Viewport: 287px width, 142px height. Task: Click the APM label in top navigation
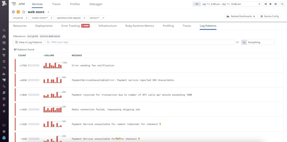tap(22, 4)
